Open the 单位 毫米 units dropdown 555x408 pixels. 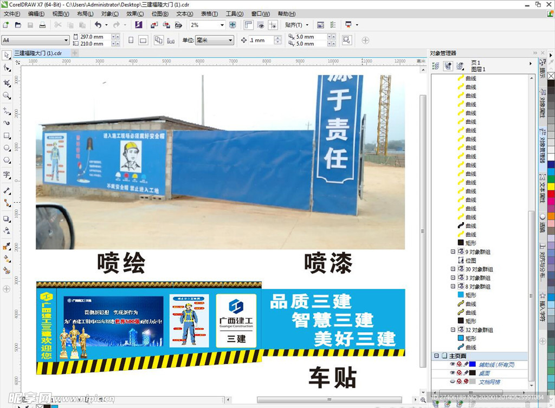[x=231, y=40]
